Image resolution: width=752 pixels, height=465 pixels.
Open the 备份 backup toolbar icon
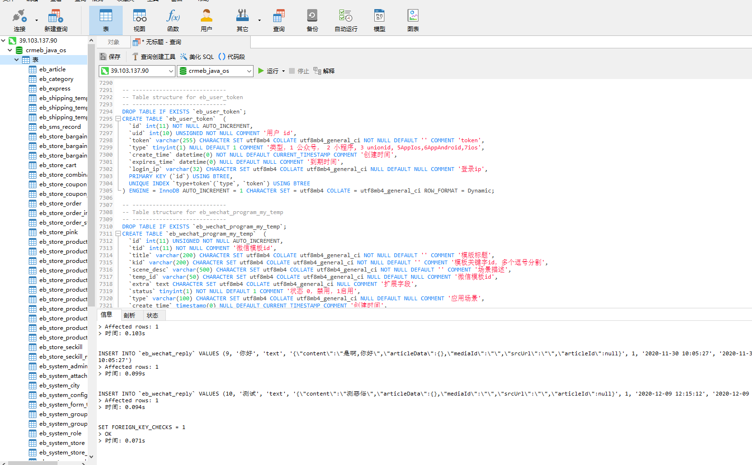(312, 21)
